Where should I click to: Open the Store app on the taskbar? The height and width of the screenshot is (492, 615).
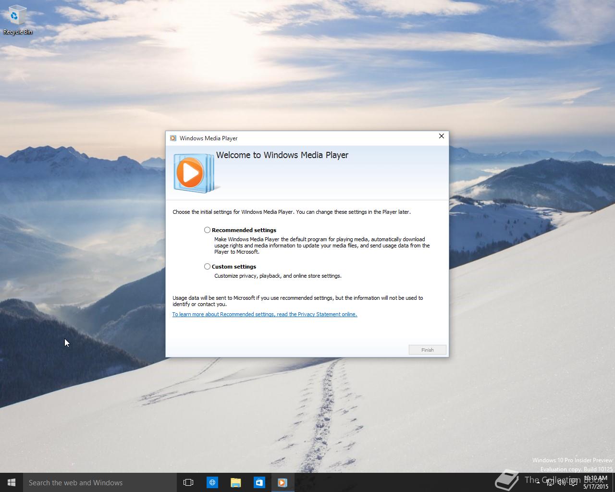coord(259,482)
